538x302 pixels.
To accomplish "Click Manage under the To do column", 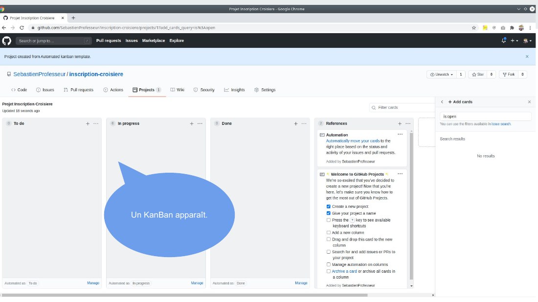I will coord(93,283).
